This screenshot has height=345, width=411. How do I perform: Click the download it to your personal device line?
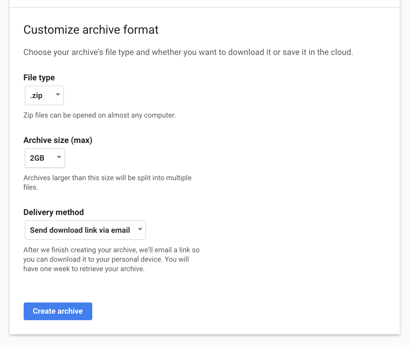pyautogui.click(x=106, y=259)
